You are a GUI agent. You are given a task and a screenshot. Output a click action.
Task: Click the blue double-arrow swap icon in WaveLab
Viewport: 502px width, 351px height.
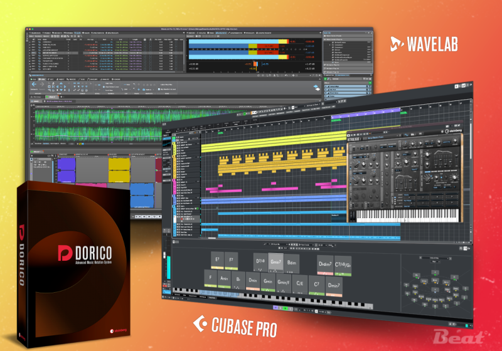(316, 88)
